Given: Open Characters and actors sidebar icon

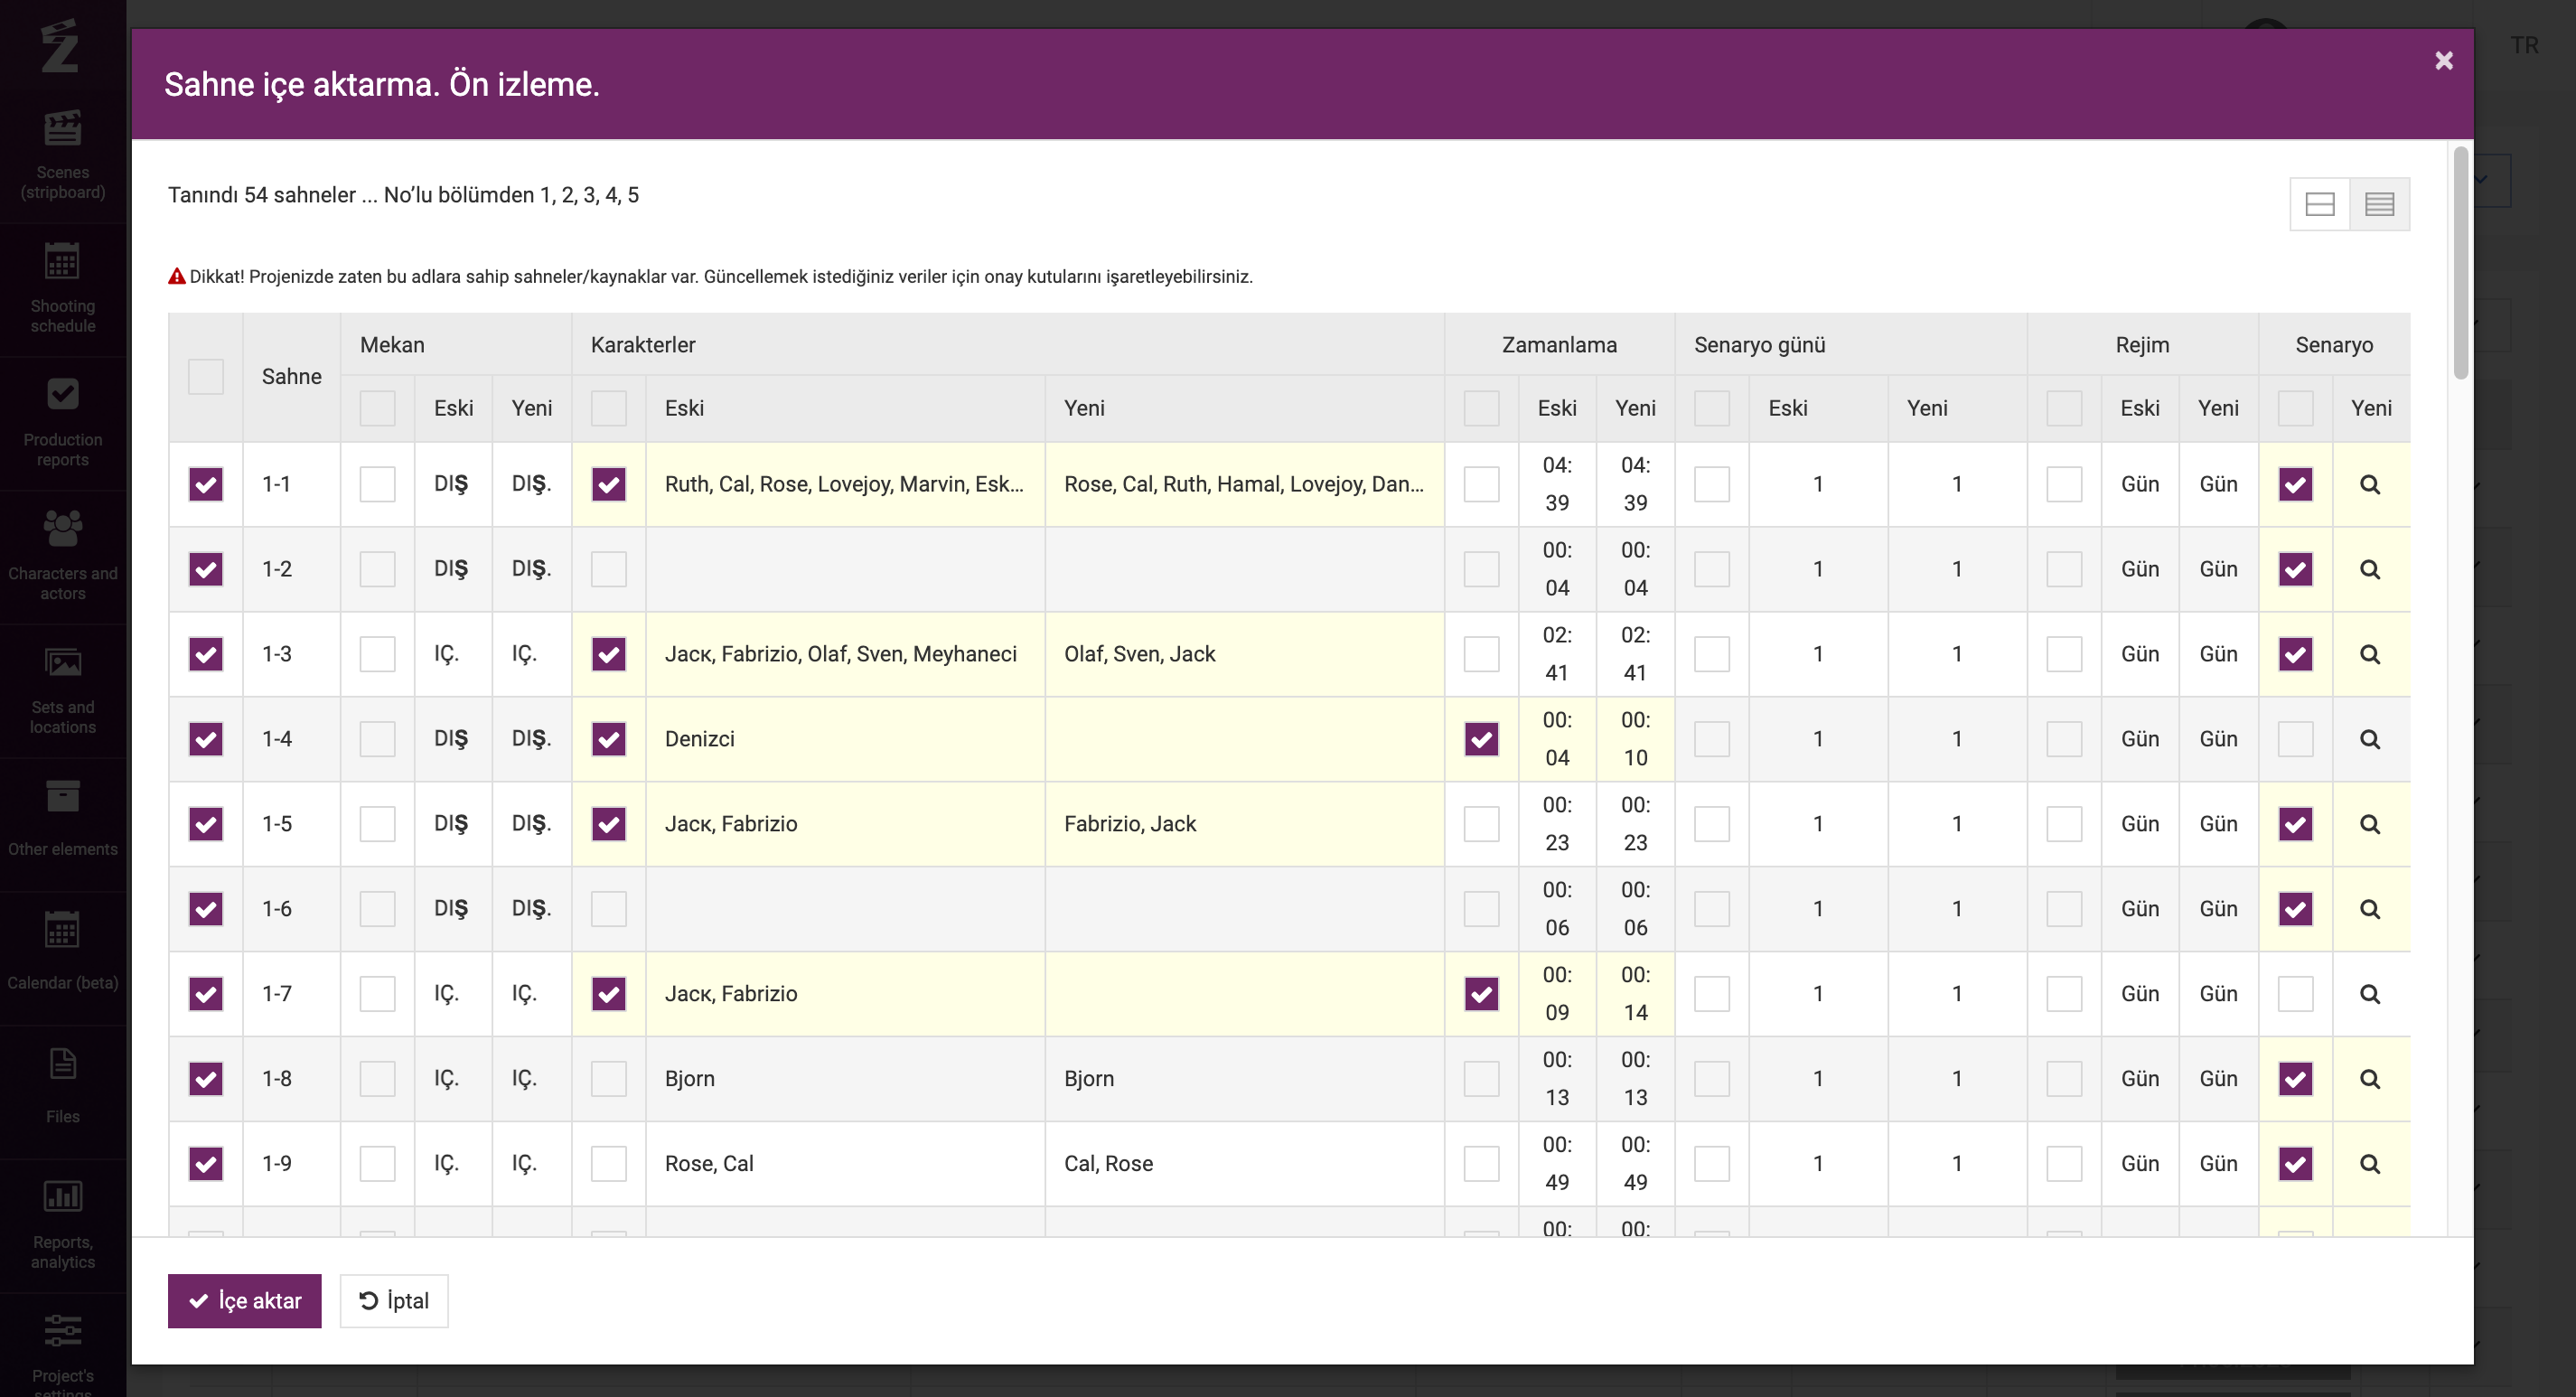Looking at the screenshot, I should [62, 555].
